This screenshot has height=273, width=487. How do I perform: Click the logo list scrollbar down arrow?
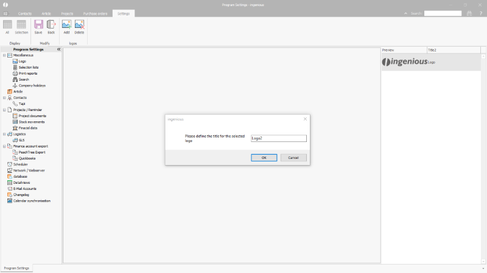(483, 261)
